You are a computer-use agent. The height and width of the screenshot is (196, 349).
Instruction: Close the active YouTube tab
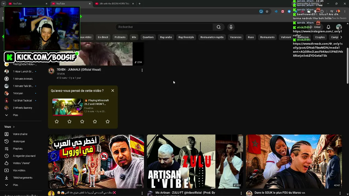coord(90,4)
